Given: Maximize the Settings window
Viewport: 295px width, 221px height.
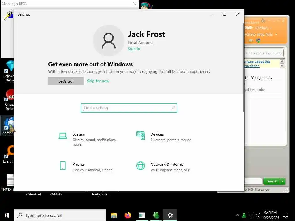Looking at the screenshot, I should coord(224,14).
